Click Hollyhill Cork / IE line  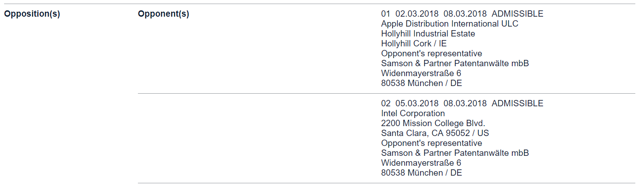pyautogui.click(x=414, y=44)
